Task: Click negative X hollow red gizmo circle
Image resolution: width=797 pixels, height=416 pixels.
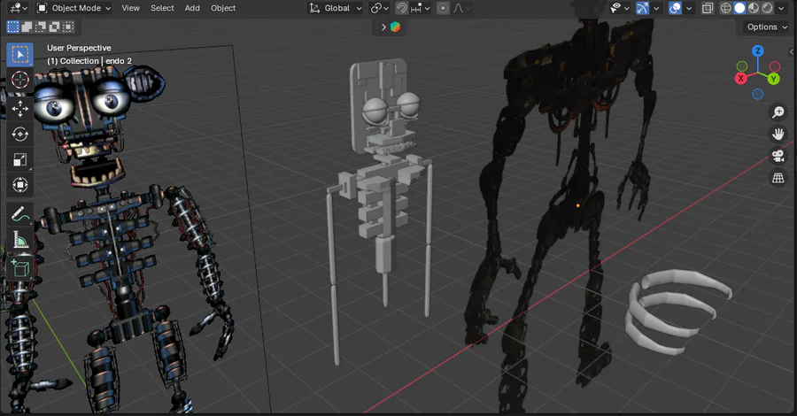Action: [x=775, y=66]
